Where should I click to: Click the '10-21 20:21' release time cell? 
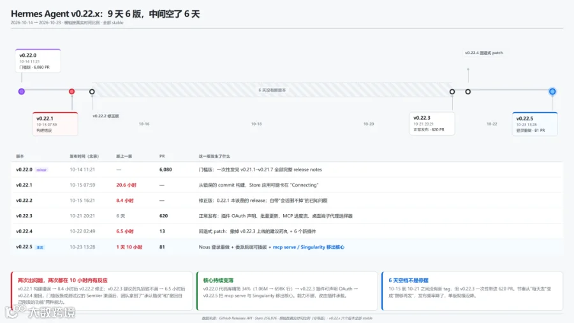(x=82, y=216)
